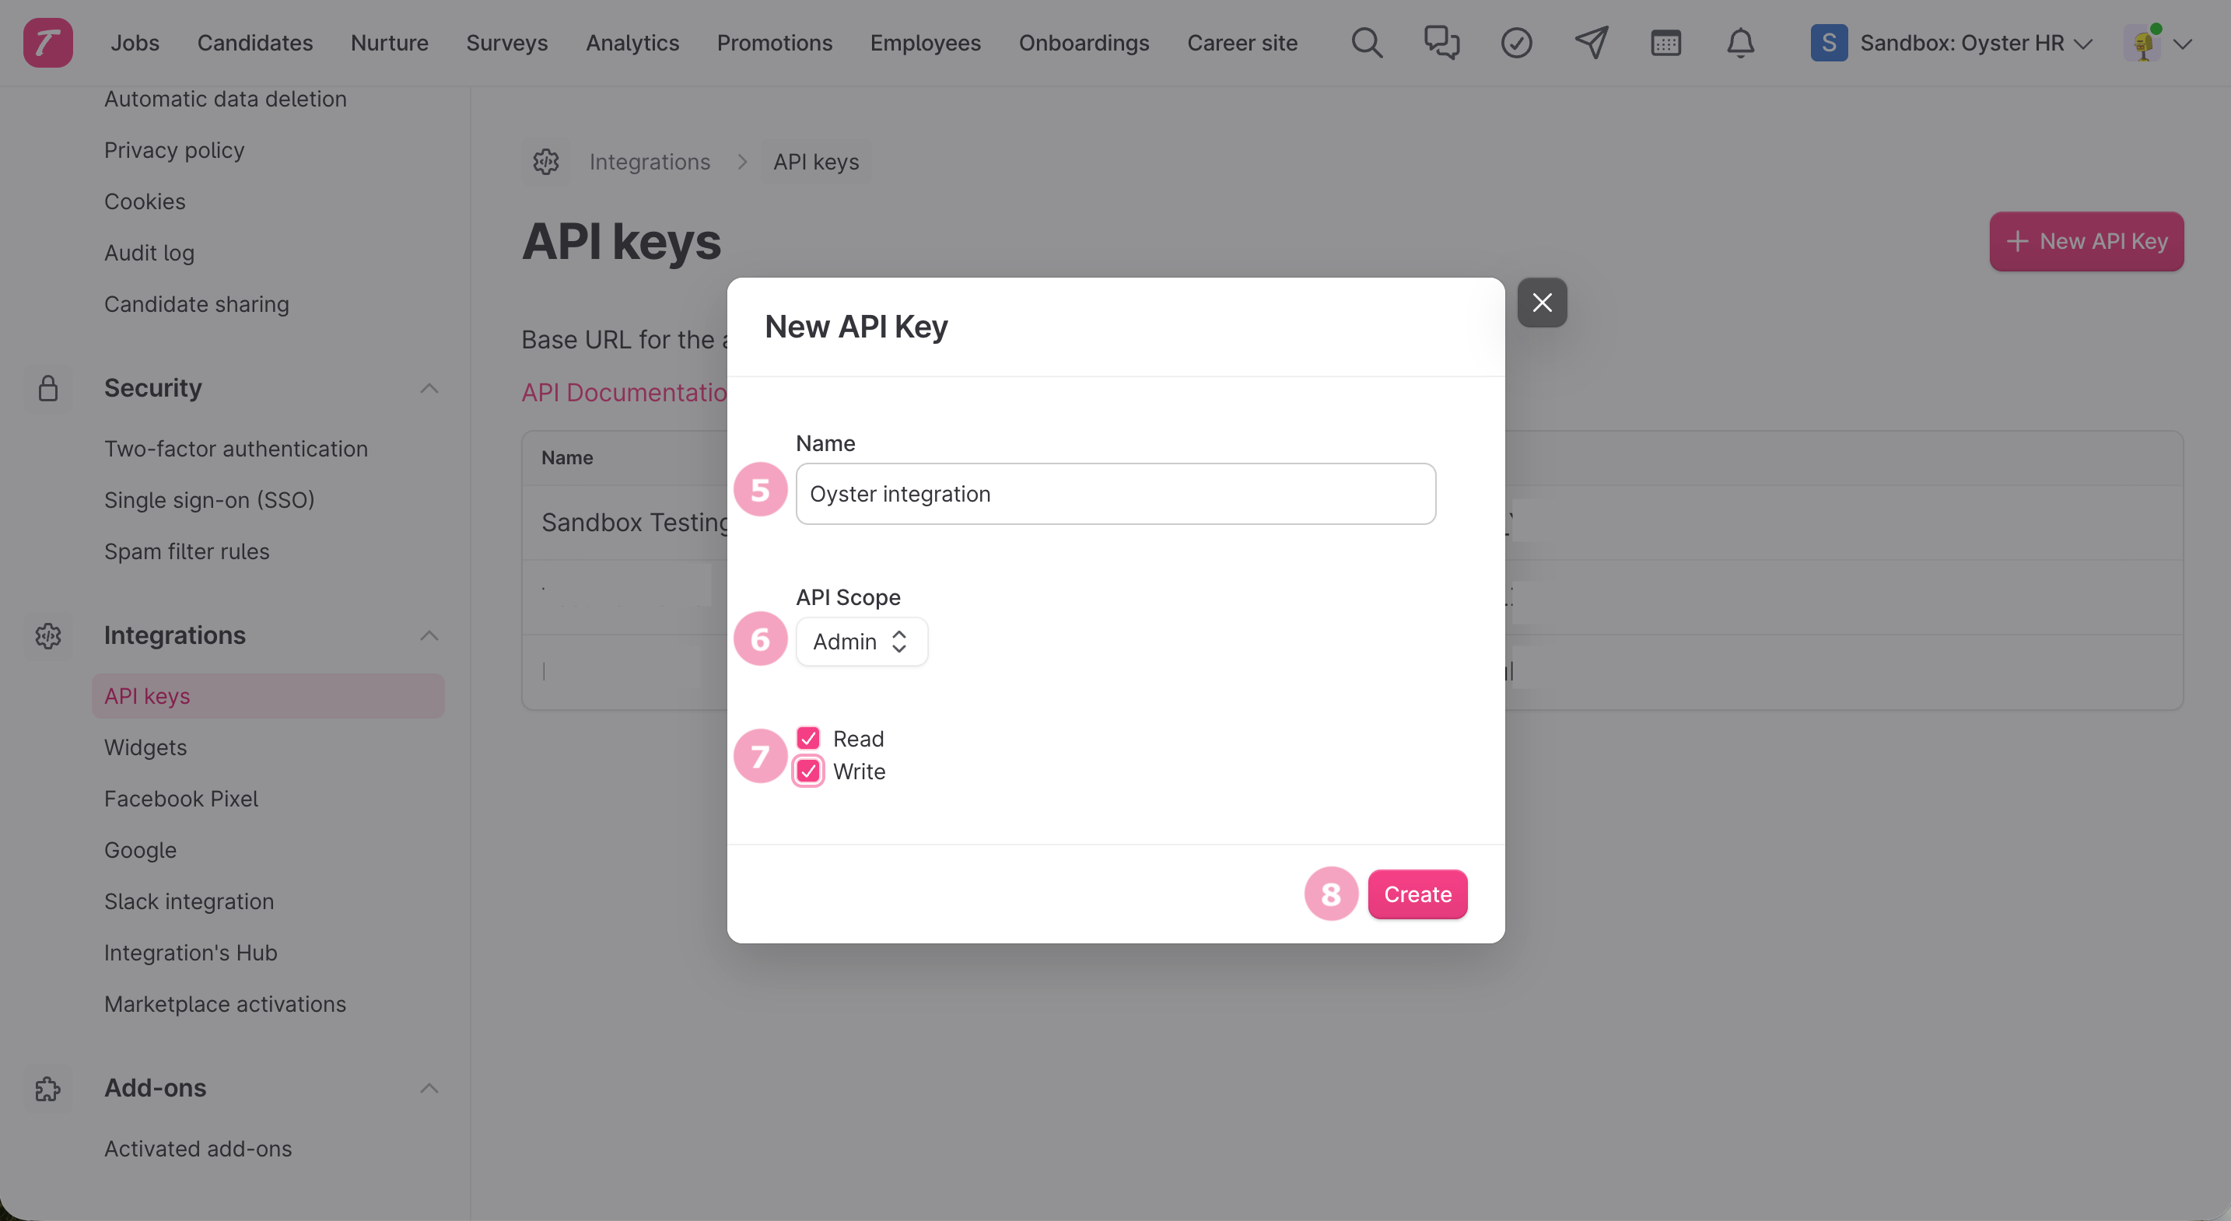Open the user menu chevron
2231x1221 pixels.
pyautogui.click(x=2183, y=44)
